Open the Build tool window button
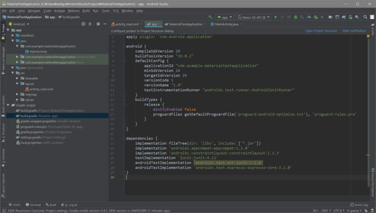The width and height of the screenshot is (376, 213). (x=51, y=205)
